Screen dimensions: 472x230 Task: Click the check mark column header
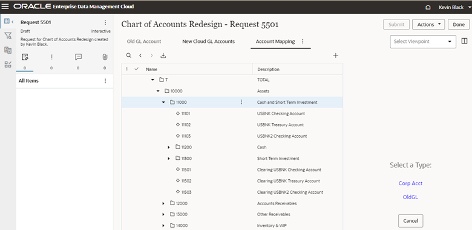click(136, 69)
